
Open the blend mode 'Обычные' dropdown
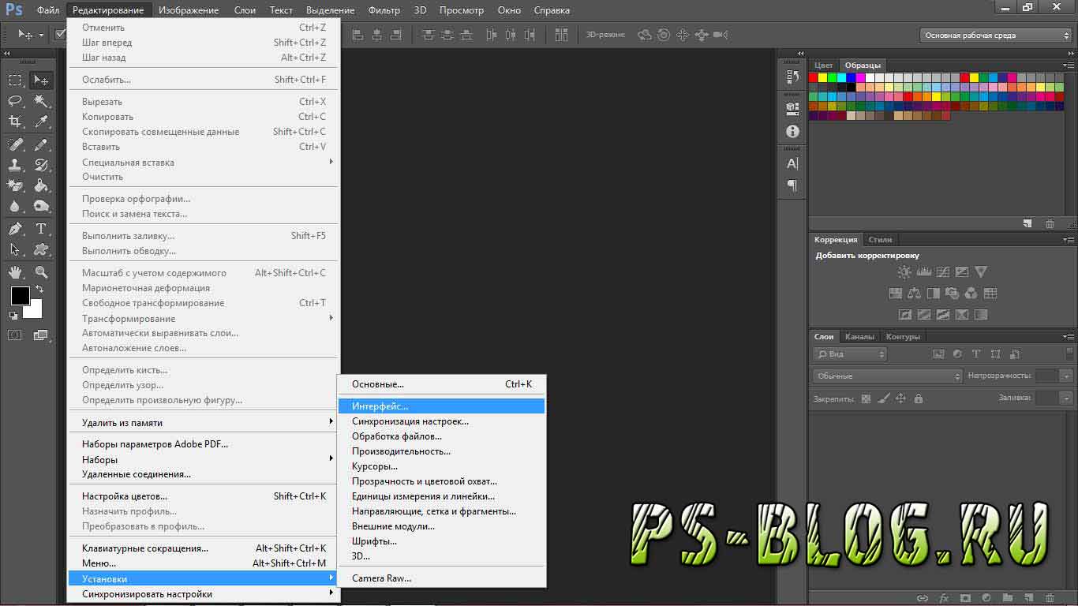(x=887, y=376)
